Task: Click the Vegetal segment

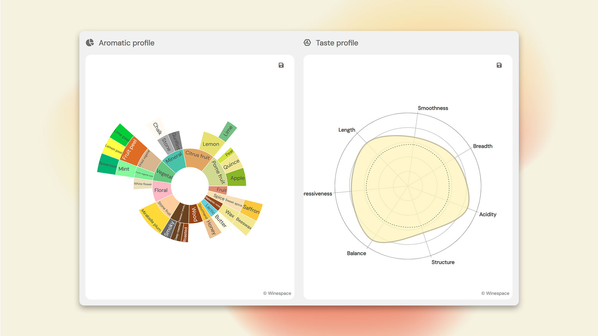Action: [x=164, y=173]
